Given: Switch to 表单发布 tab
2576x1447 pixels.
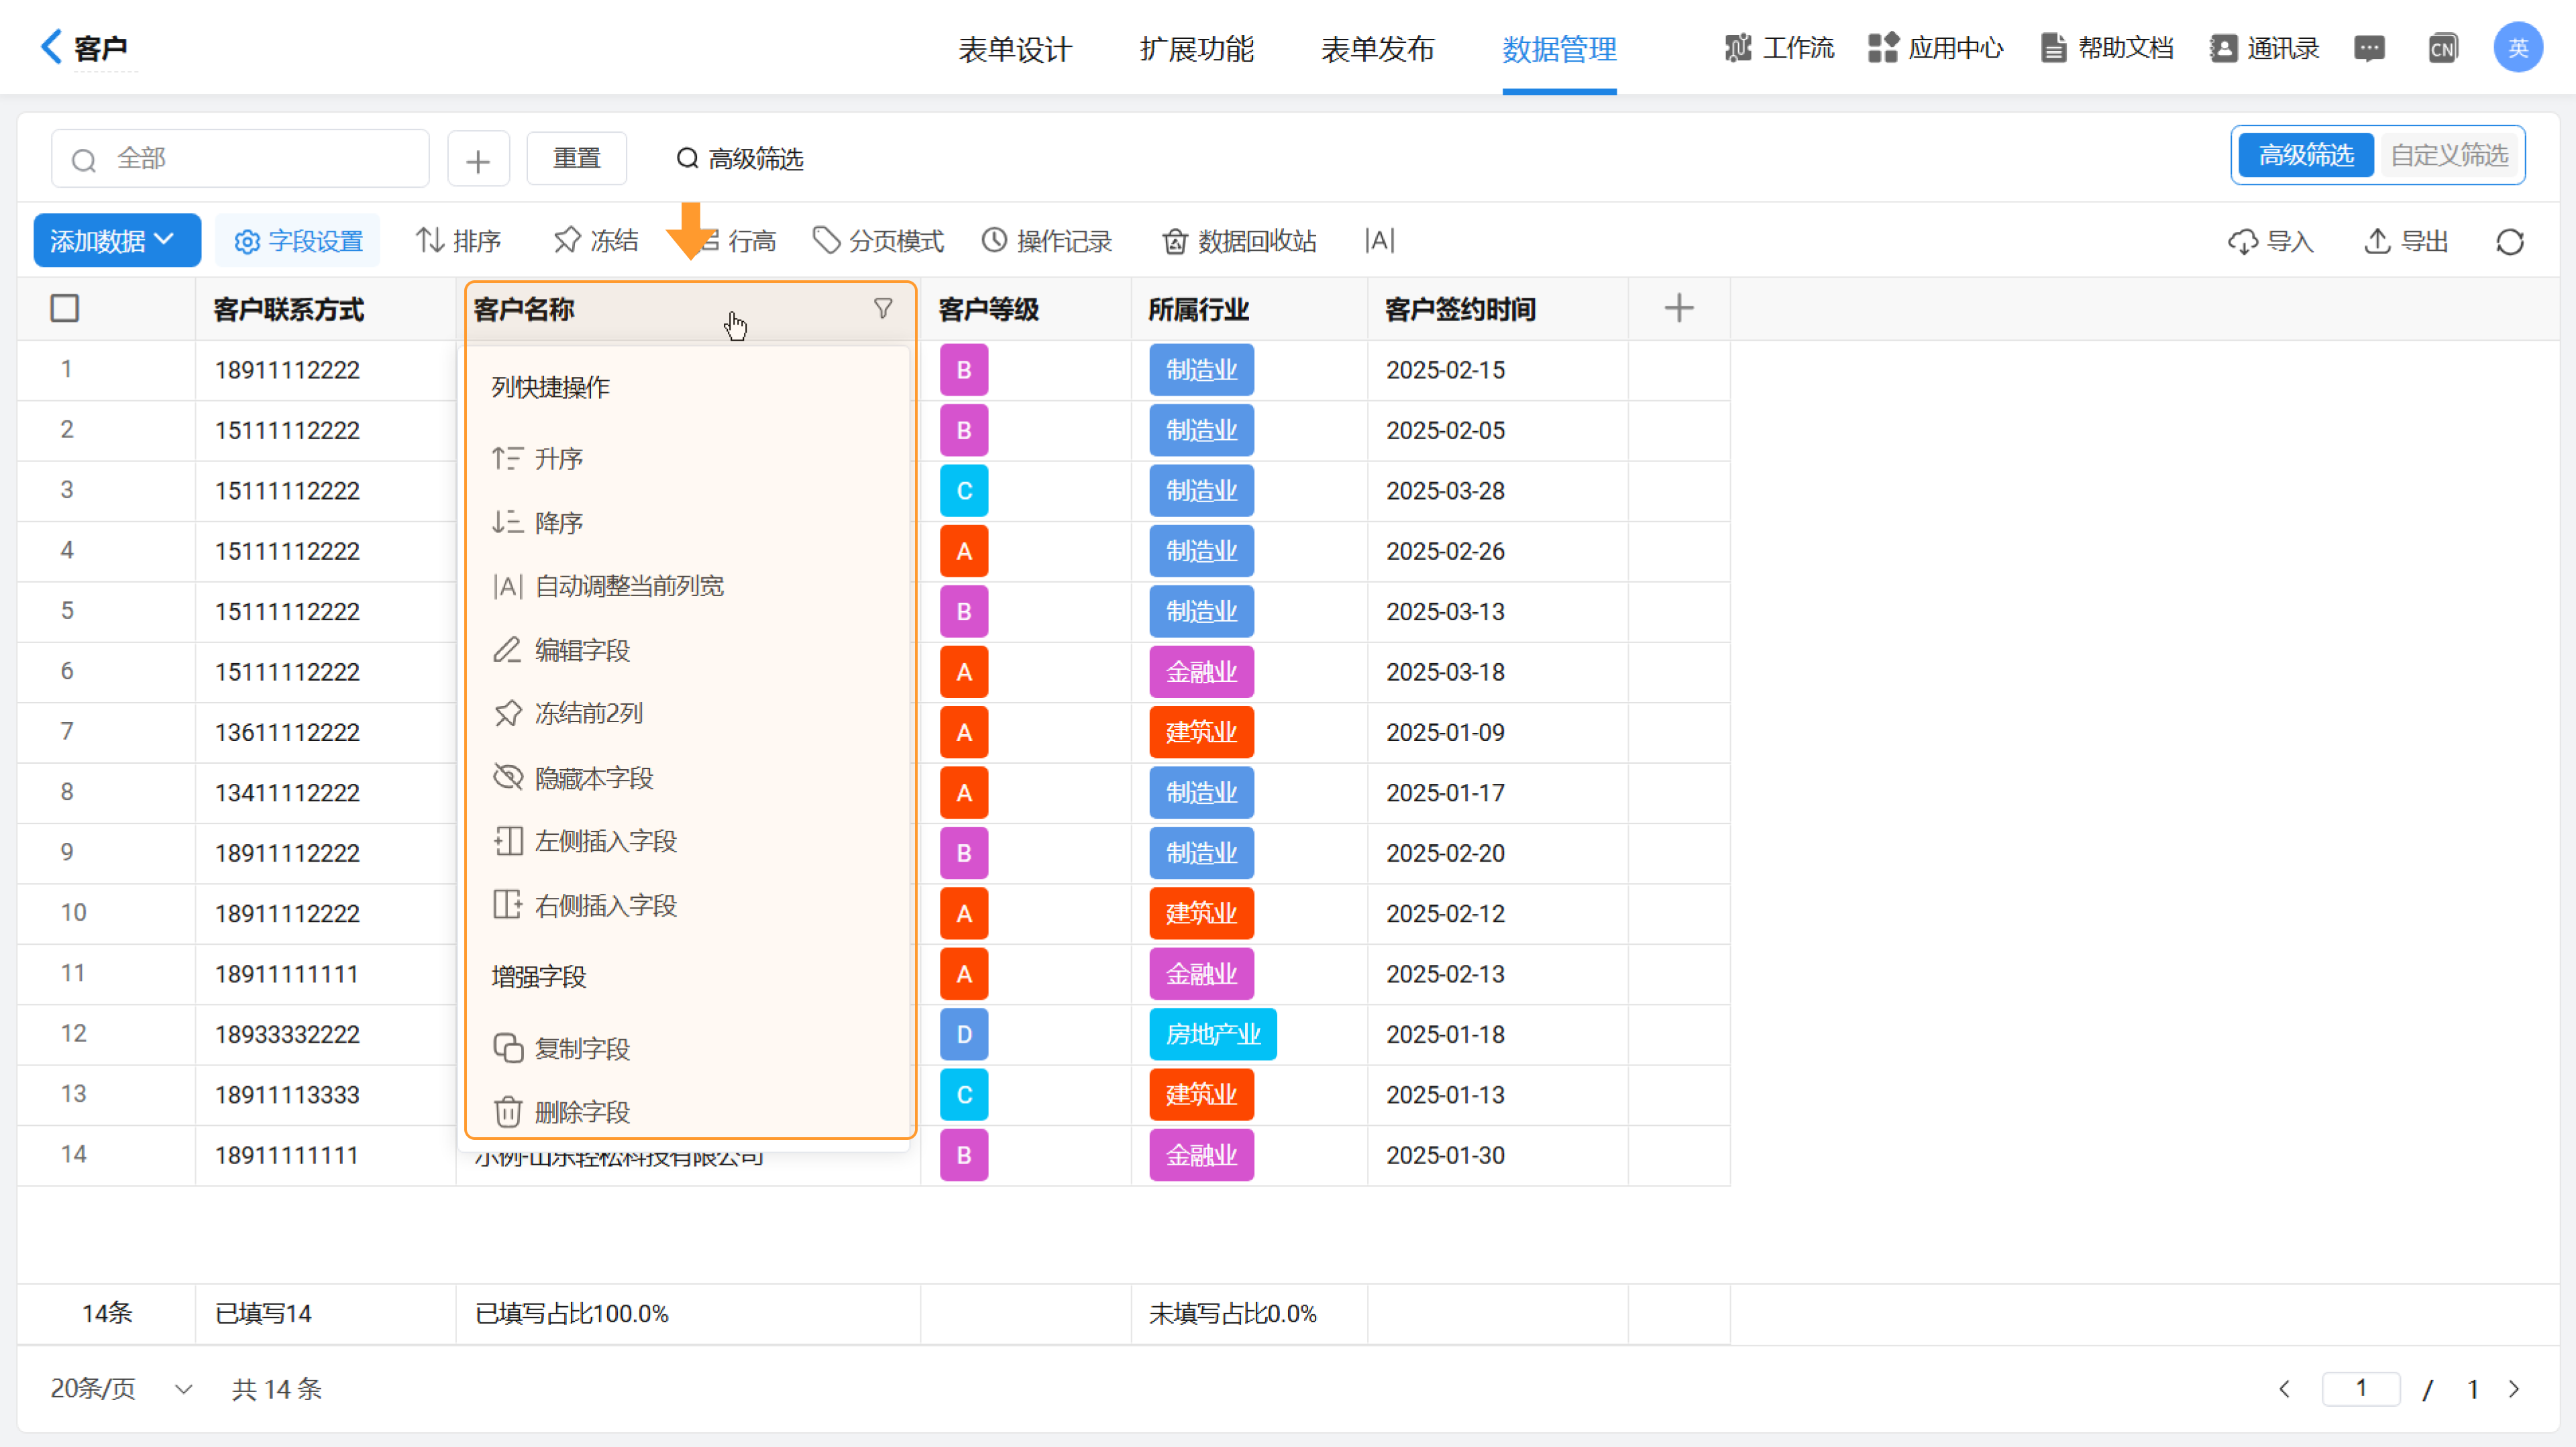Looking at the screenshot, I should (x=1378, y=48).
